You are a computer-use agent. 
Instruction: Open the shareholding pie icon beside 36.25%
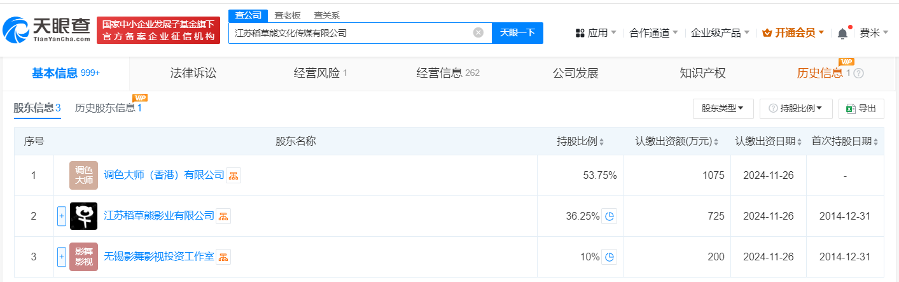(x=610, y=216)
